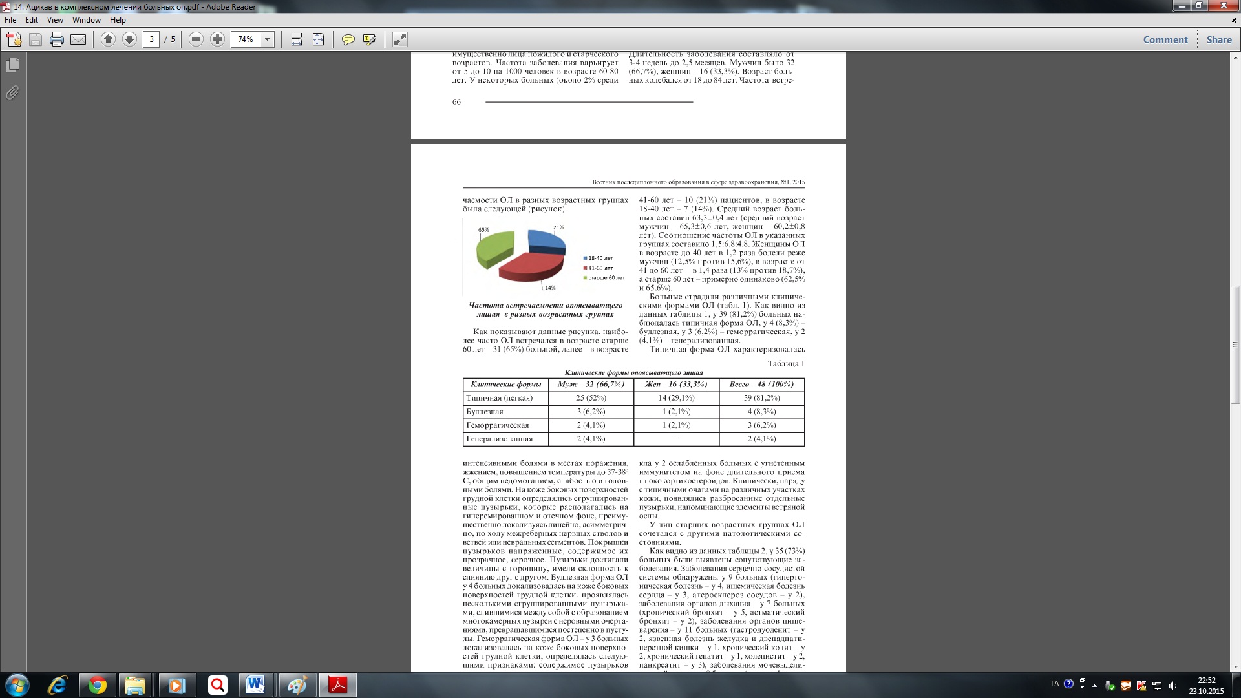Screen dimensions: 1241x698
Task: Click the blue help tray icon
Action: click(x=1068, y=684)
